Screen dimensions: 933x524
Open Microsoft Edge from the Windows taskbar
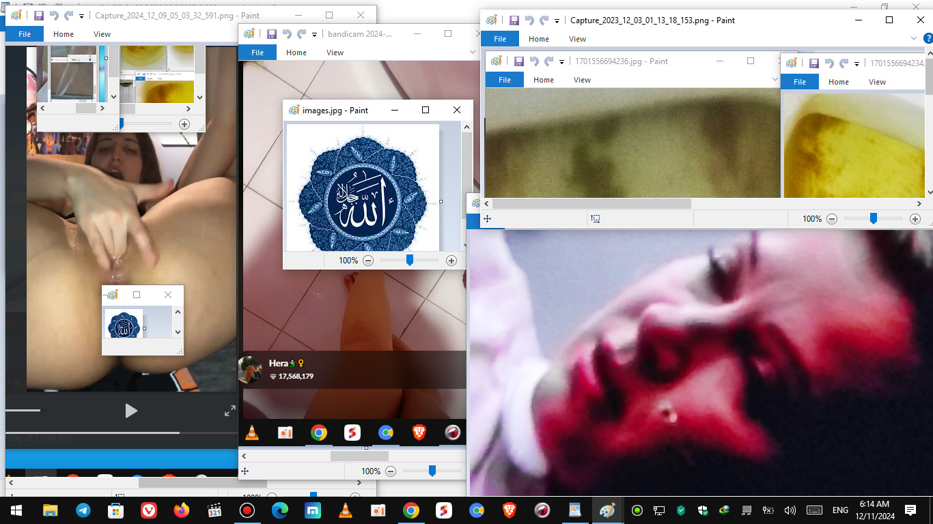click(x=279, y=510)
